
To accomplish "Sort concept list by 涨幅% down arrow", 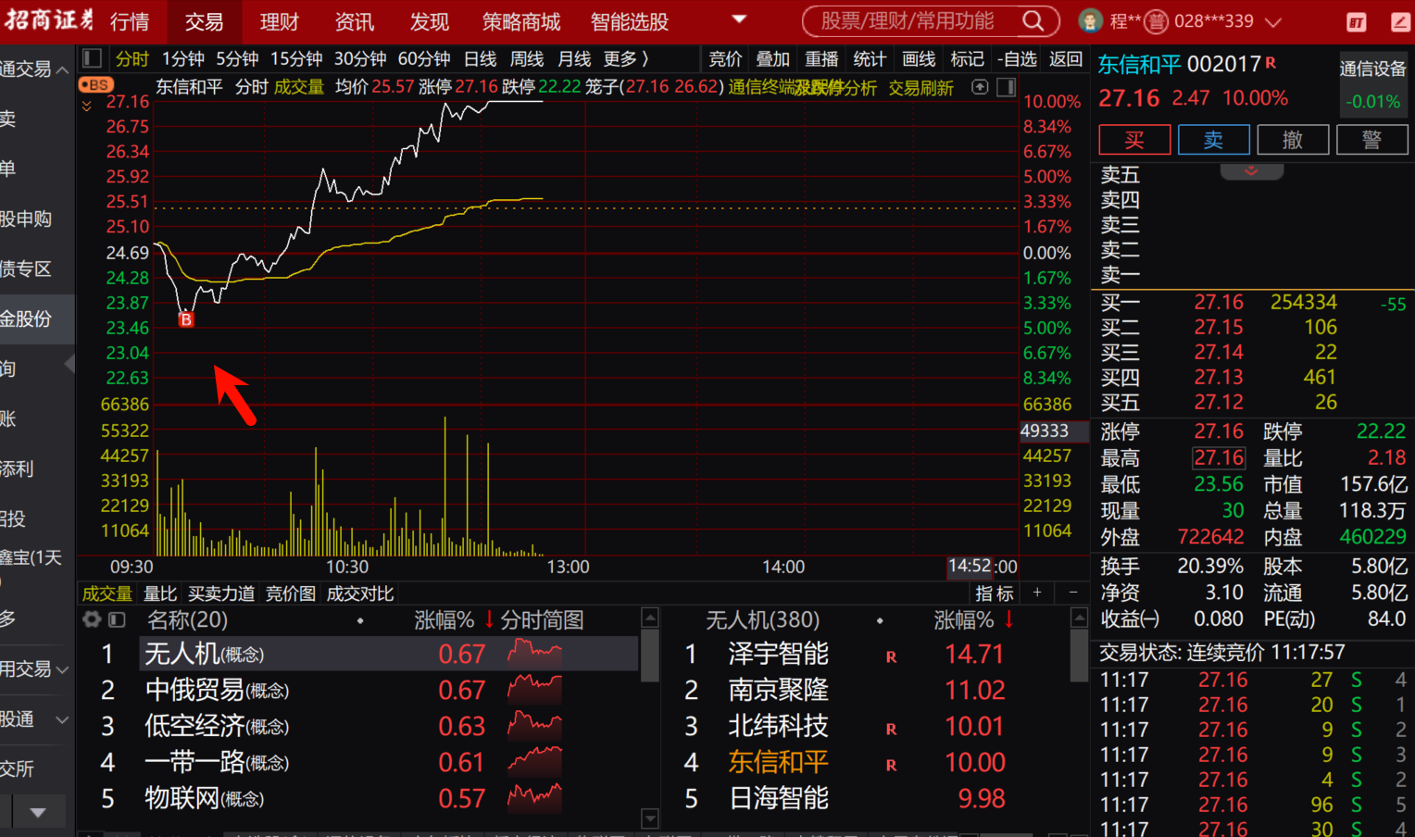I will [489, 619].
